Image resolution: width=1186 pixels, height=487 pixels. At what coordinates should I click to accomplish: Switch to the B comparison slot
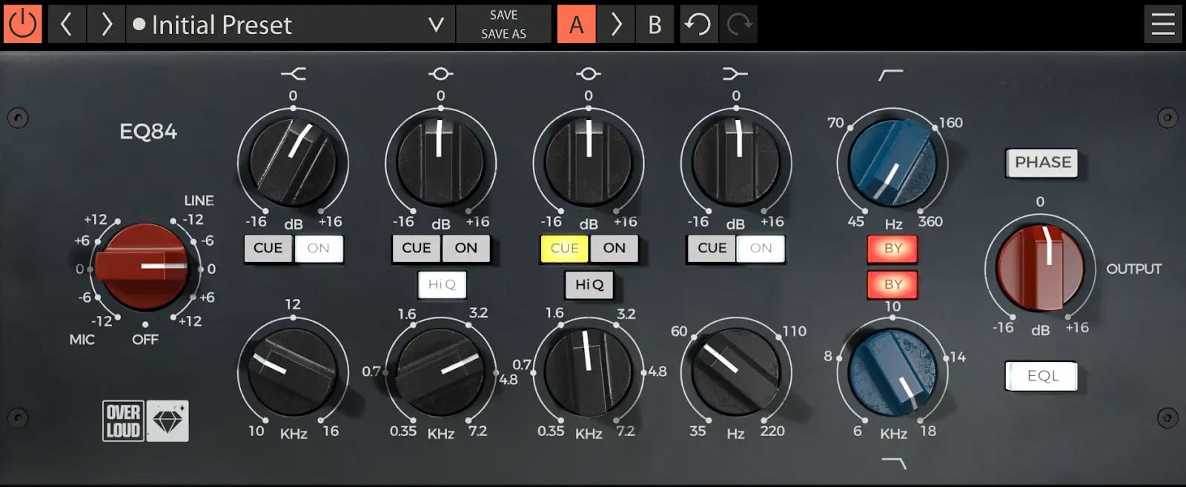point(655,24)
